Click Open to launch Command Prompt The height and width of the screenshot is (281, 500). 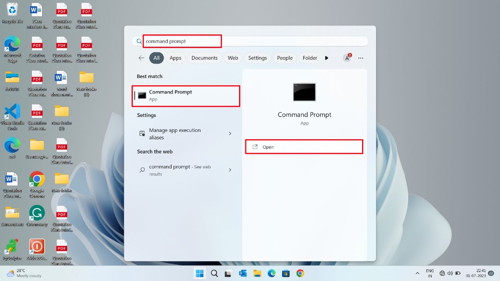coord(304,147)
